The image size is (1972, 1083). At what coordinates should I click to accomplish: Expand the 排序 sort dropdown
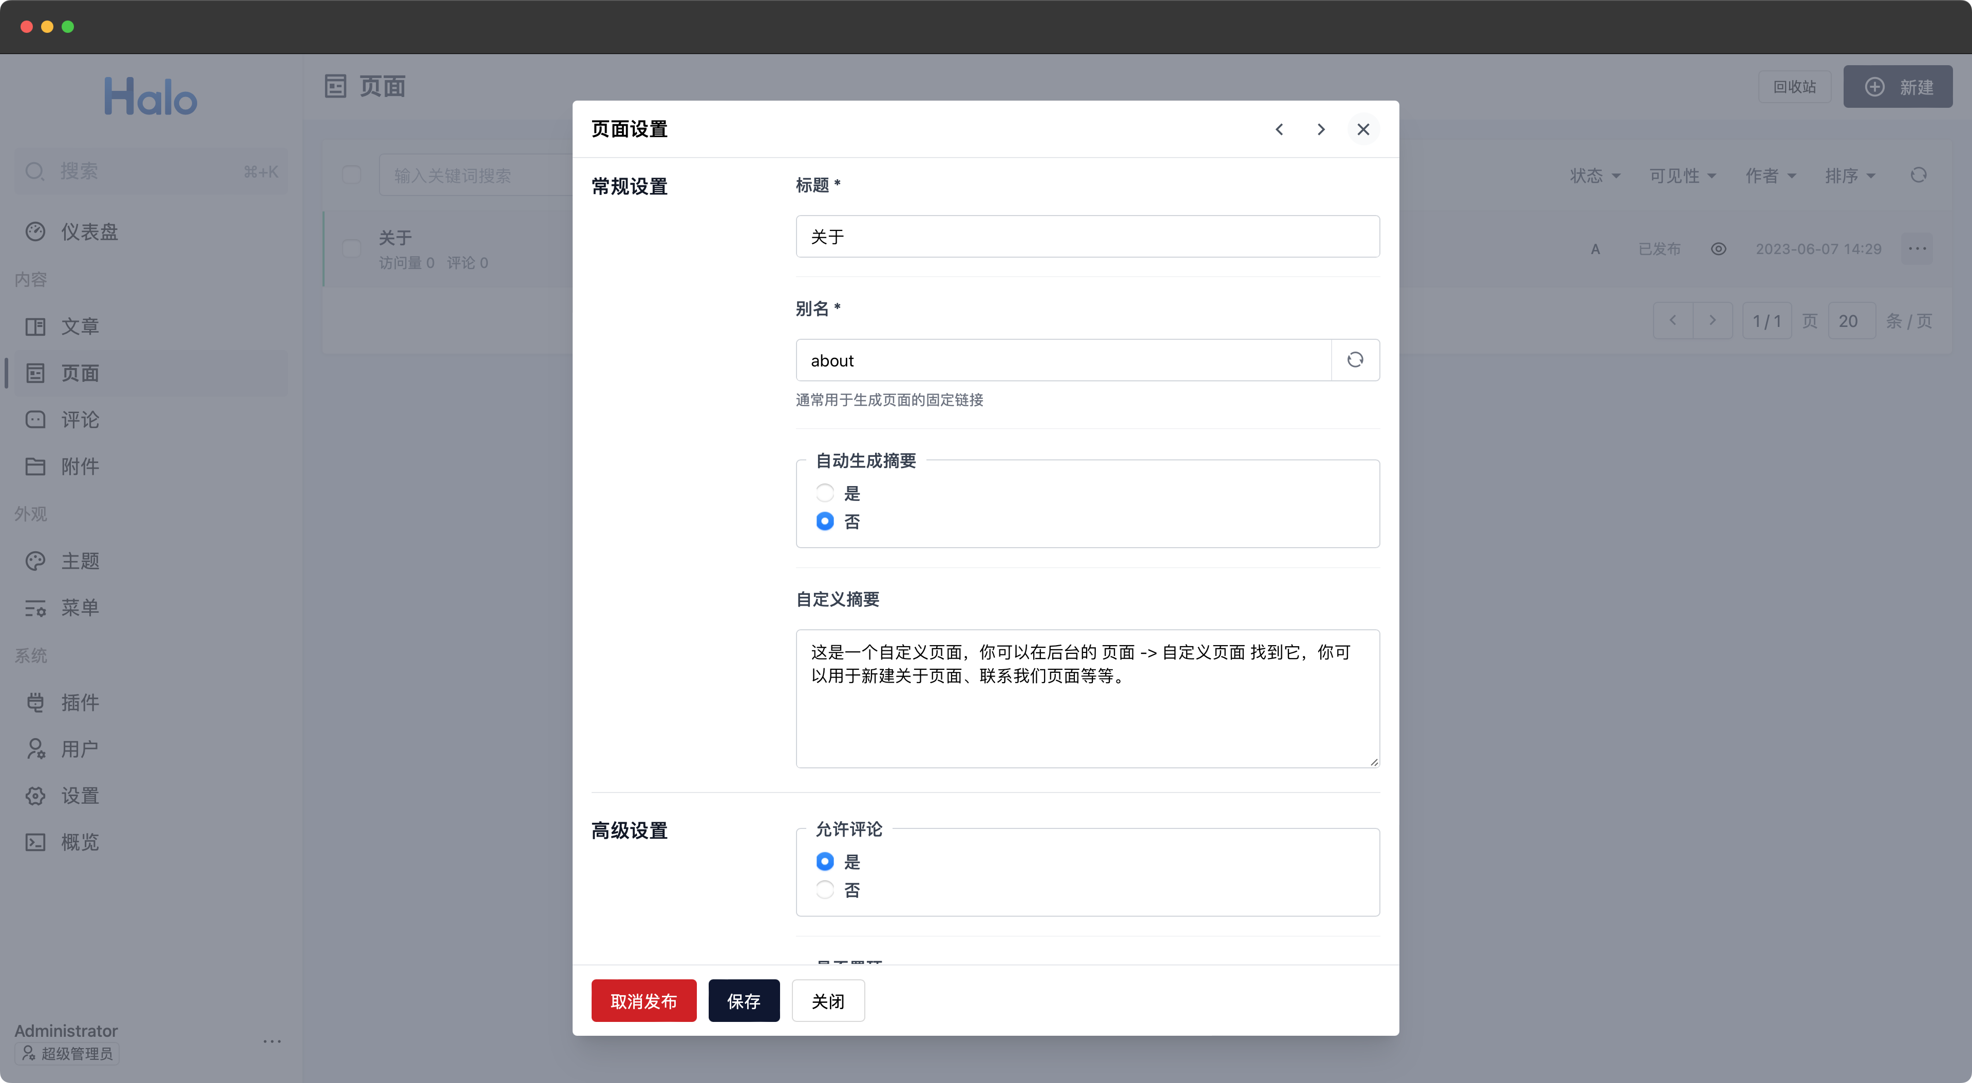click(x=1850, y=176)
